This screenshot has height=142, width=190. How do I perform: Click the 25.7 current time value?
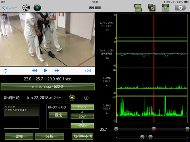pos(103,129)
